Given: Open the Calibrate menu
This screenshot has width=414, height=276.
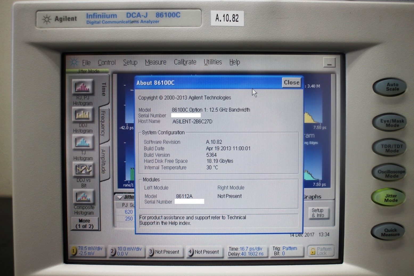Looking at the screenshot, I should tap(185, 62).
